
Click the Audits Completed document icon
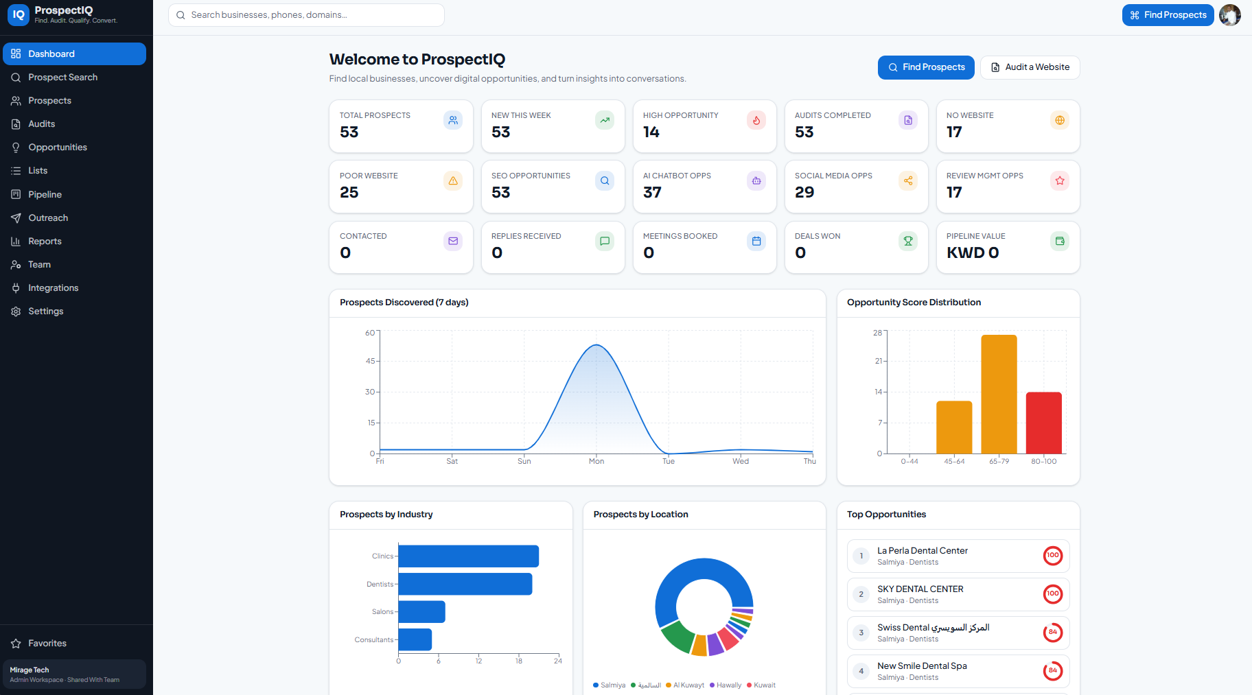click(908, 120)
